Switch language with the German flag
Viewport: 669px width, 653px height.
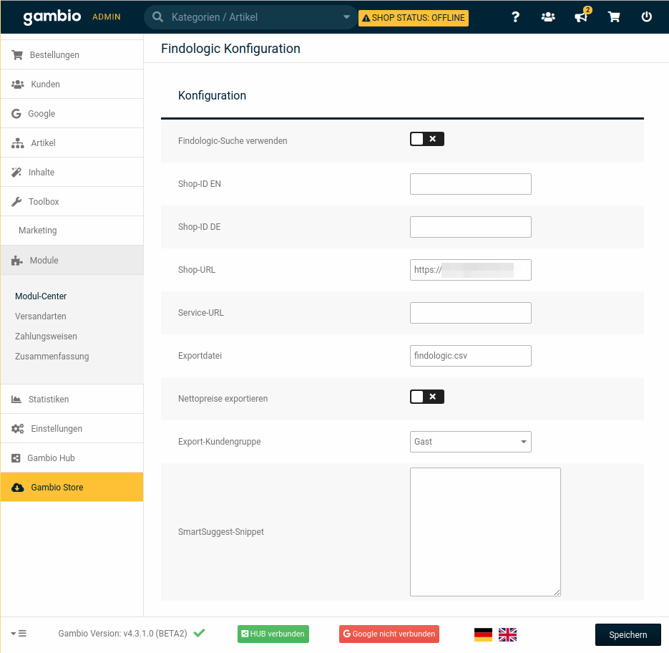[x=483, y=634]
